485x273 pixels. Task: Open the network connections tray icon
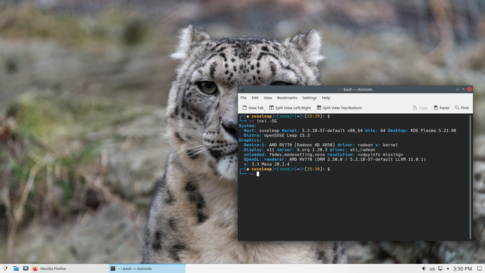[x=440, y=268]
